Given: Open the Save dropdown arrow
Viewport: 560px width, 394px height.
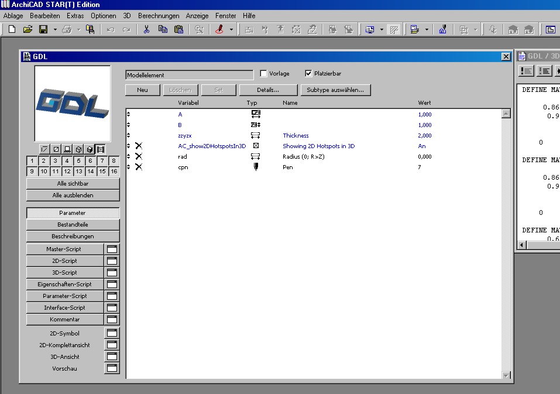Looking at the screenshot, I should coord(55,29).
